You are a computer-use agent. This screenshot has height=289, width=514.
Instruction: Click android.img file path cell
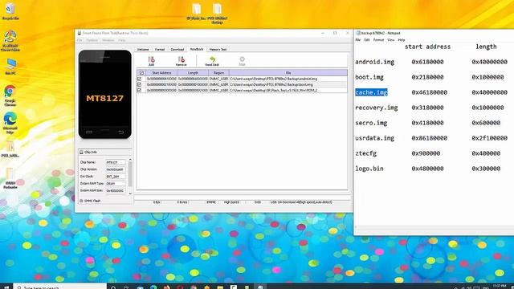(x=288, y=79)
